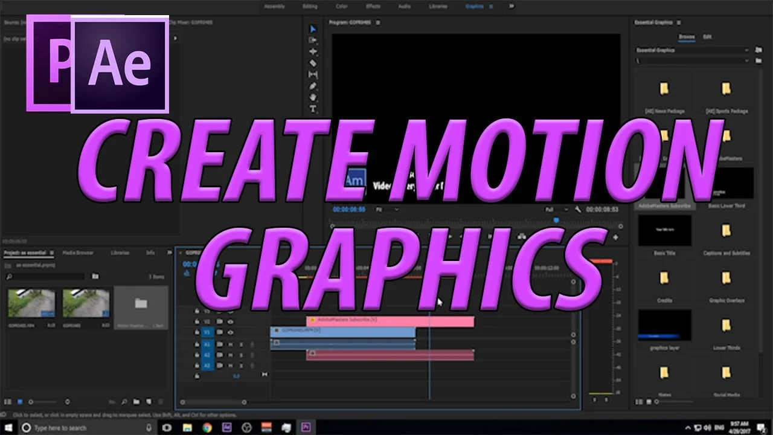Click the workspace overflow (>>) button

pyautogui.click(x=511, y=7)
